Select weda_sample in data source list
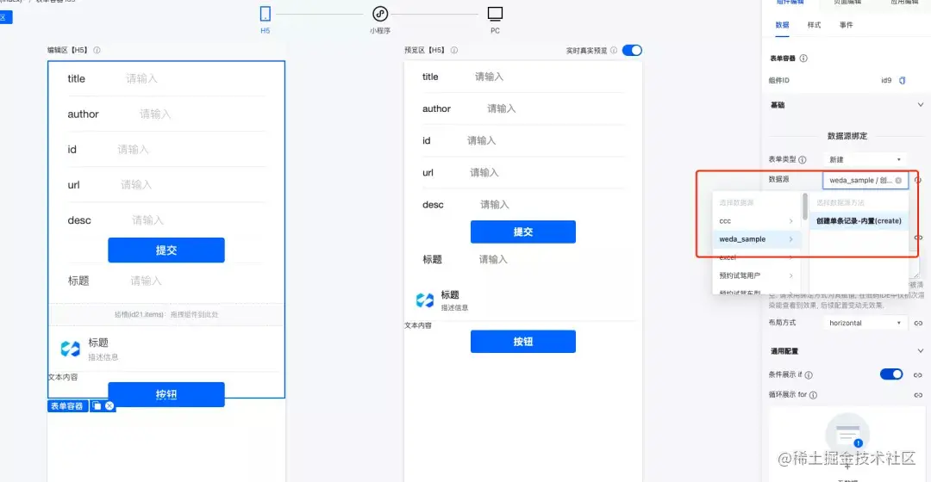The height and width of the screenshot is (482, 931). [757, 239]
